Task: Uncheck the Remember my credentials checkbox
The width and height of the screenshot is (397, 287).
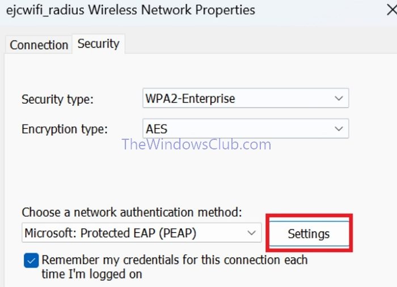Action: coord(32,260)
